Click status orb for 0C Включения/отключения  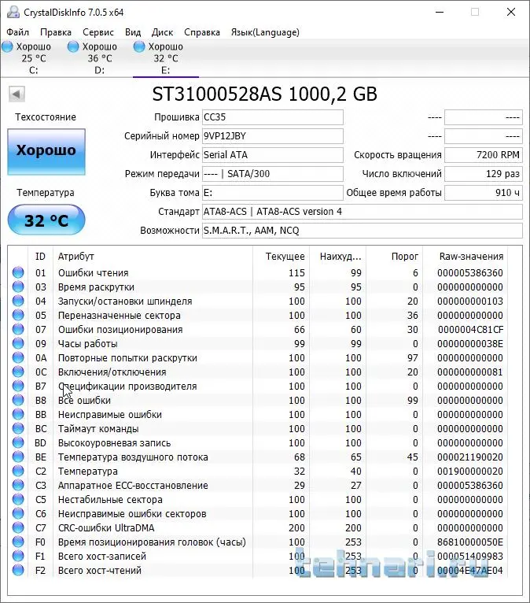point(18,372)
